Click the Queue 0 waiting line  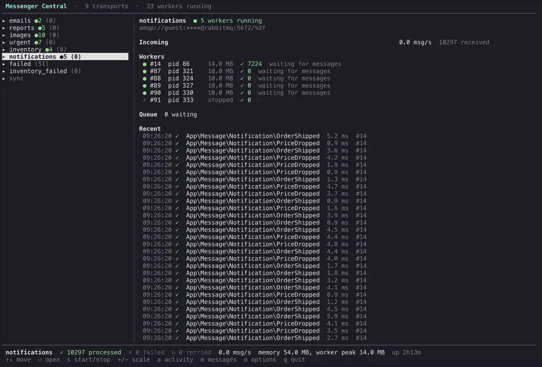pos(168,115)
